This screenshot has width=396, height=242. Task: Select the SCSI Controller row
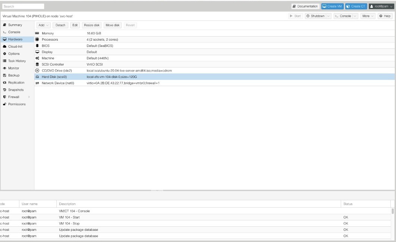(149, 65)
